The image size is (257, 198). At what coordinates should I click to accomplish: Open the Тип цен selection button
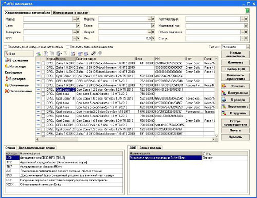(x=248, y=47)
